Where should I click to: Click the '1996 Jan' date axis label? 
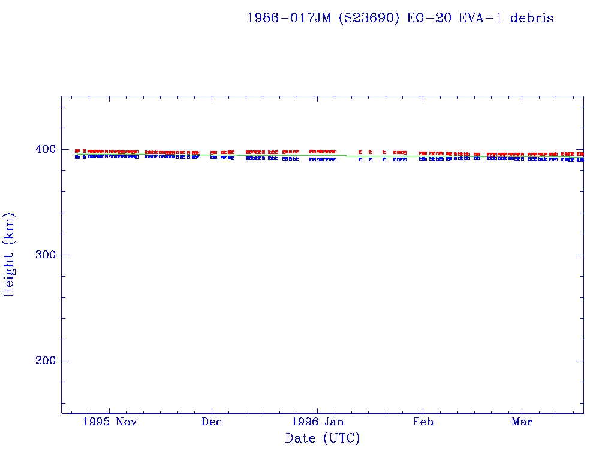318,422
